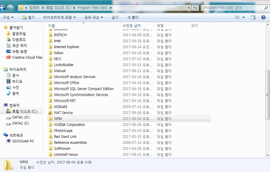Viewport: 270px width, 172px height.
Task: Select the locked NAT Service folder icon
Action: [50, 113]
